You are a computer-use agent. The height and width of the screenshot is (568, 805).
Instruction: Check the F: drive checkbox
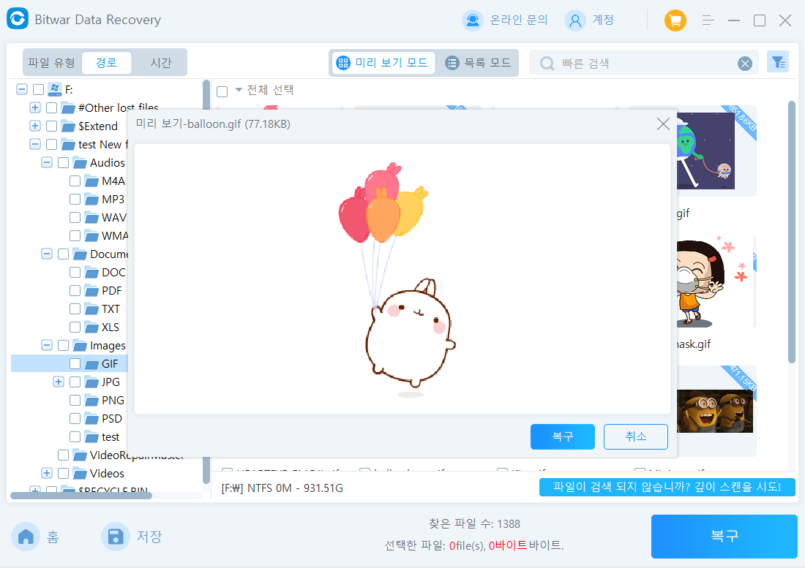39,90
